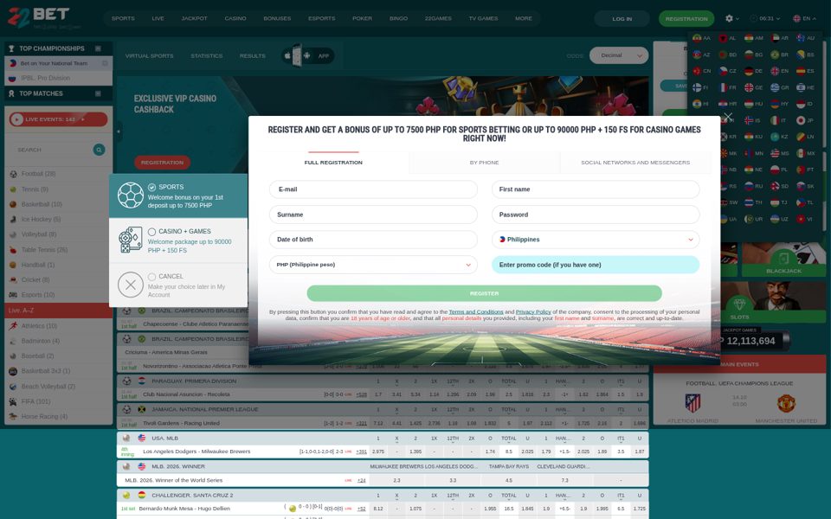Image resolution: width=831 pixels, height=519 pixels.
Task: Click the language list scrollbar
Action: point(824,132)
